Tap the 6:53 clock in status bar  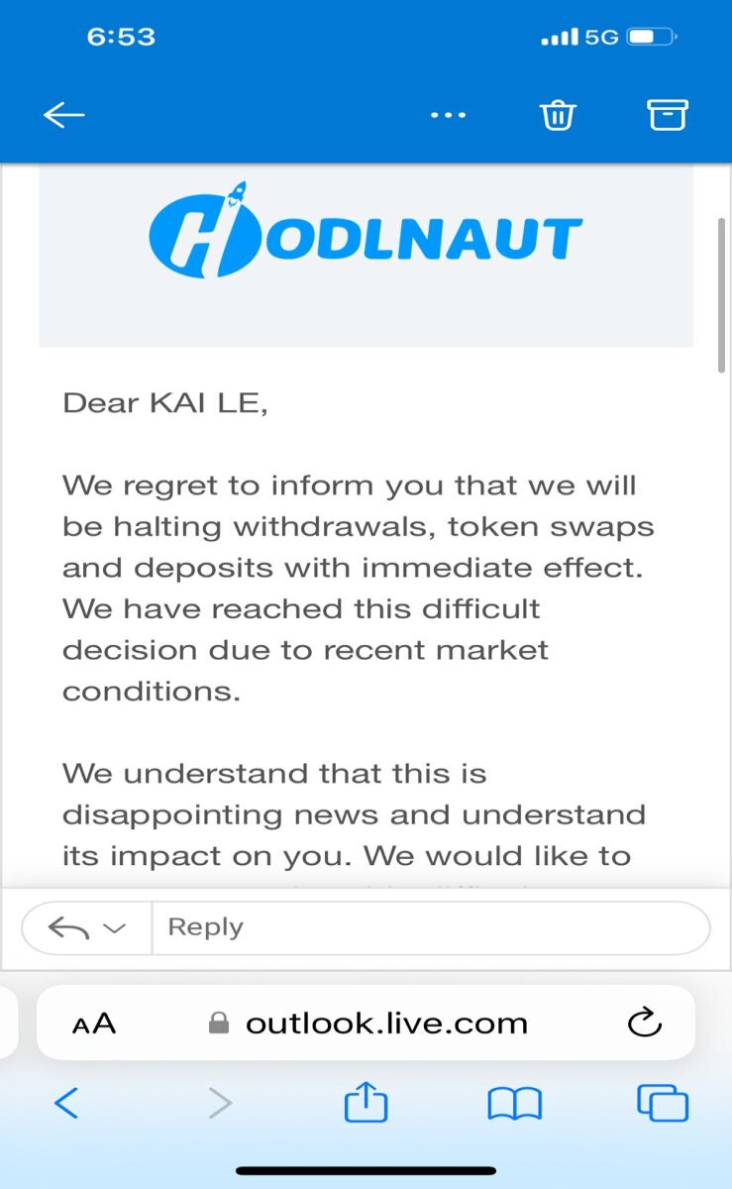pos(121,38)
